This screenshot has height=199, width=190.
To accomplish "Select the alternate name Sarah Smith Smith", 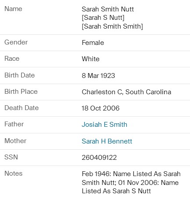I will [x=112, y=26].
